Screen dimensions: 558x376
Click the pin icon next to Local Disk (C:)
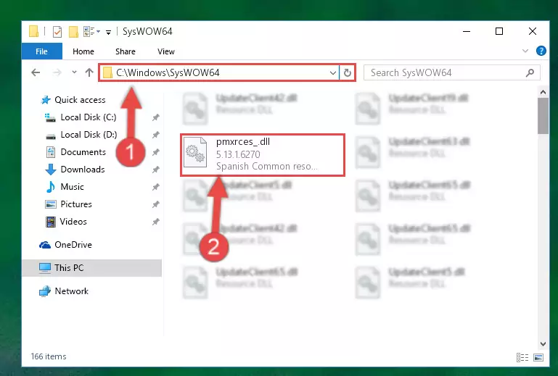coord(155,117)
